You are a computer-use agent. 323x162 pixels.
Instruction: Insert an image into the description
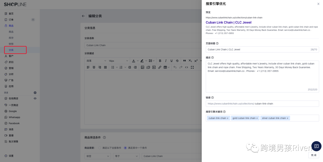(142, 67)
